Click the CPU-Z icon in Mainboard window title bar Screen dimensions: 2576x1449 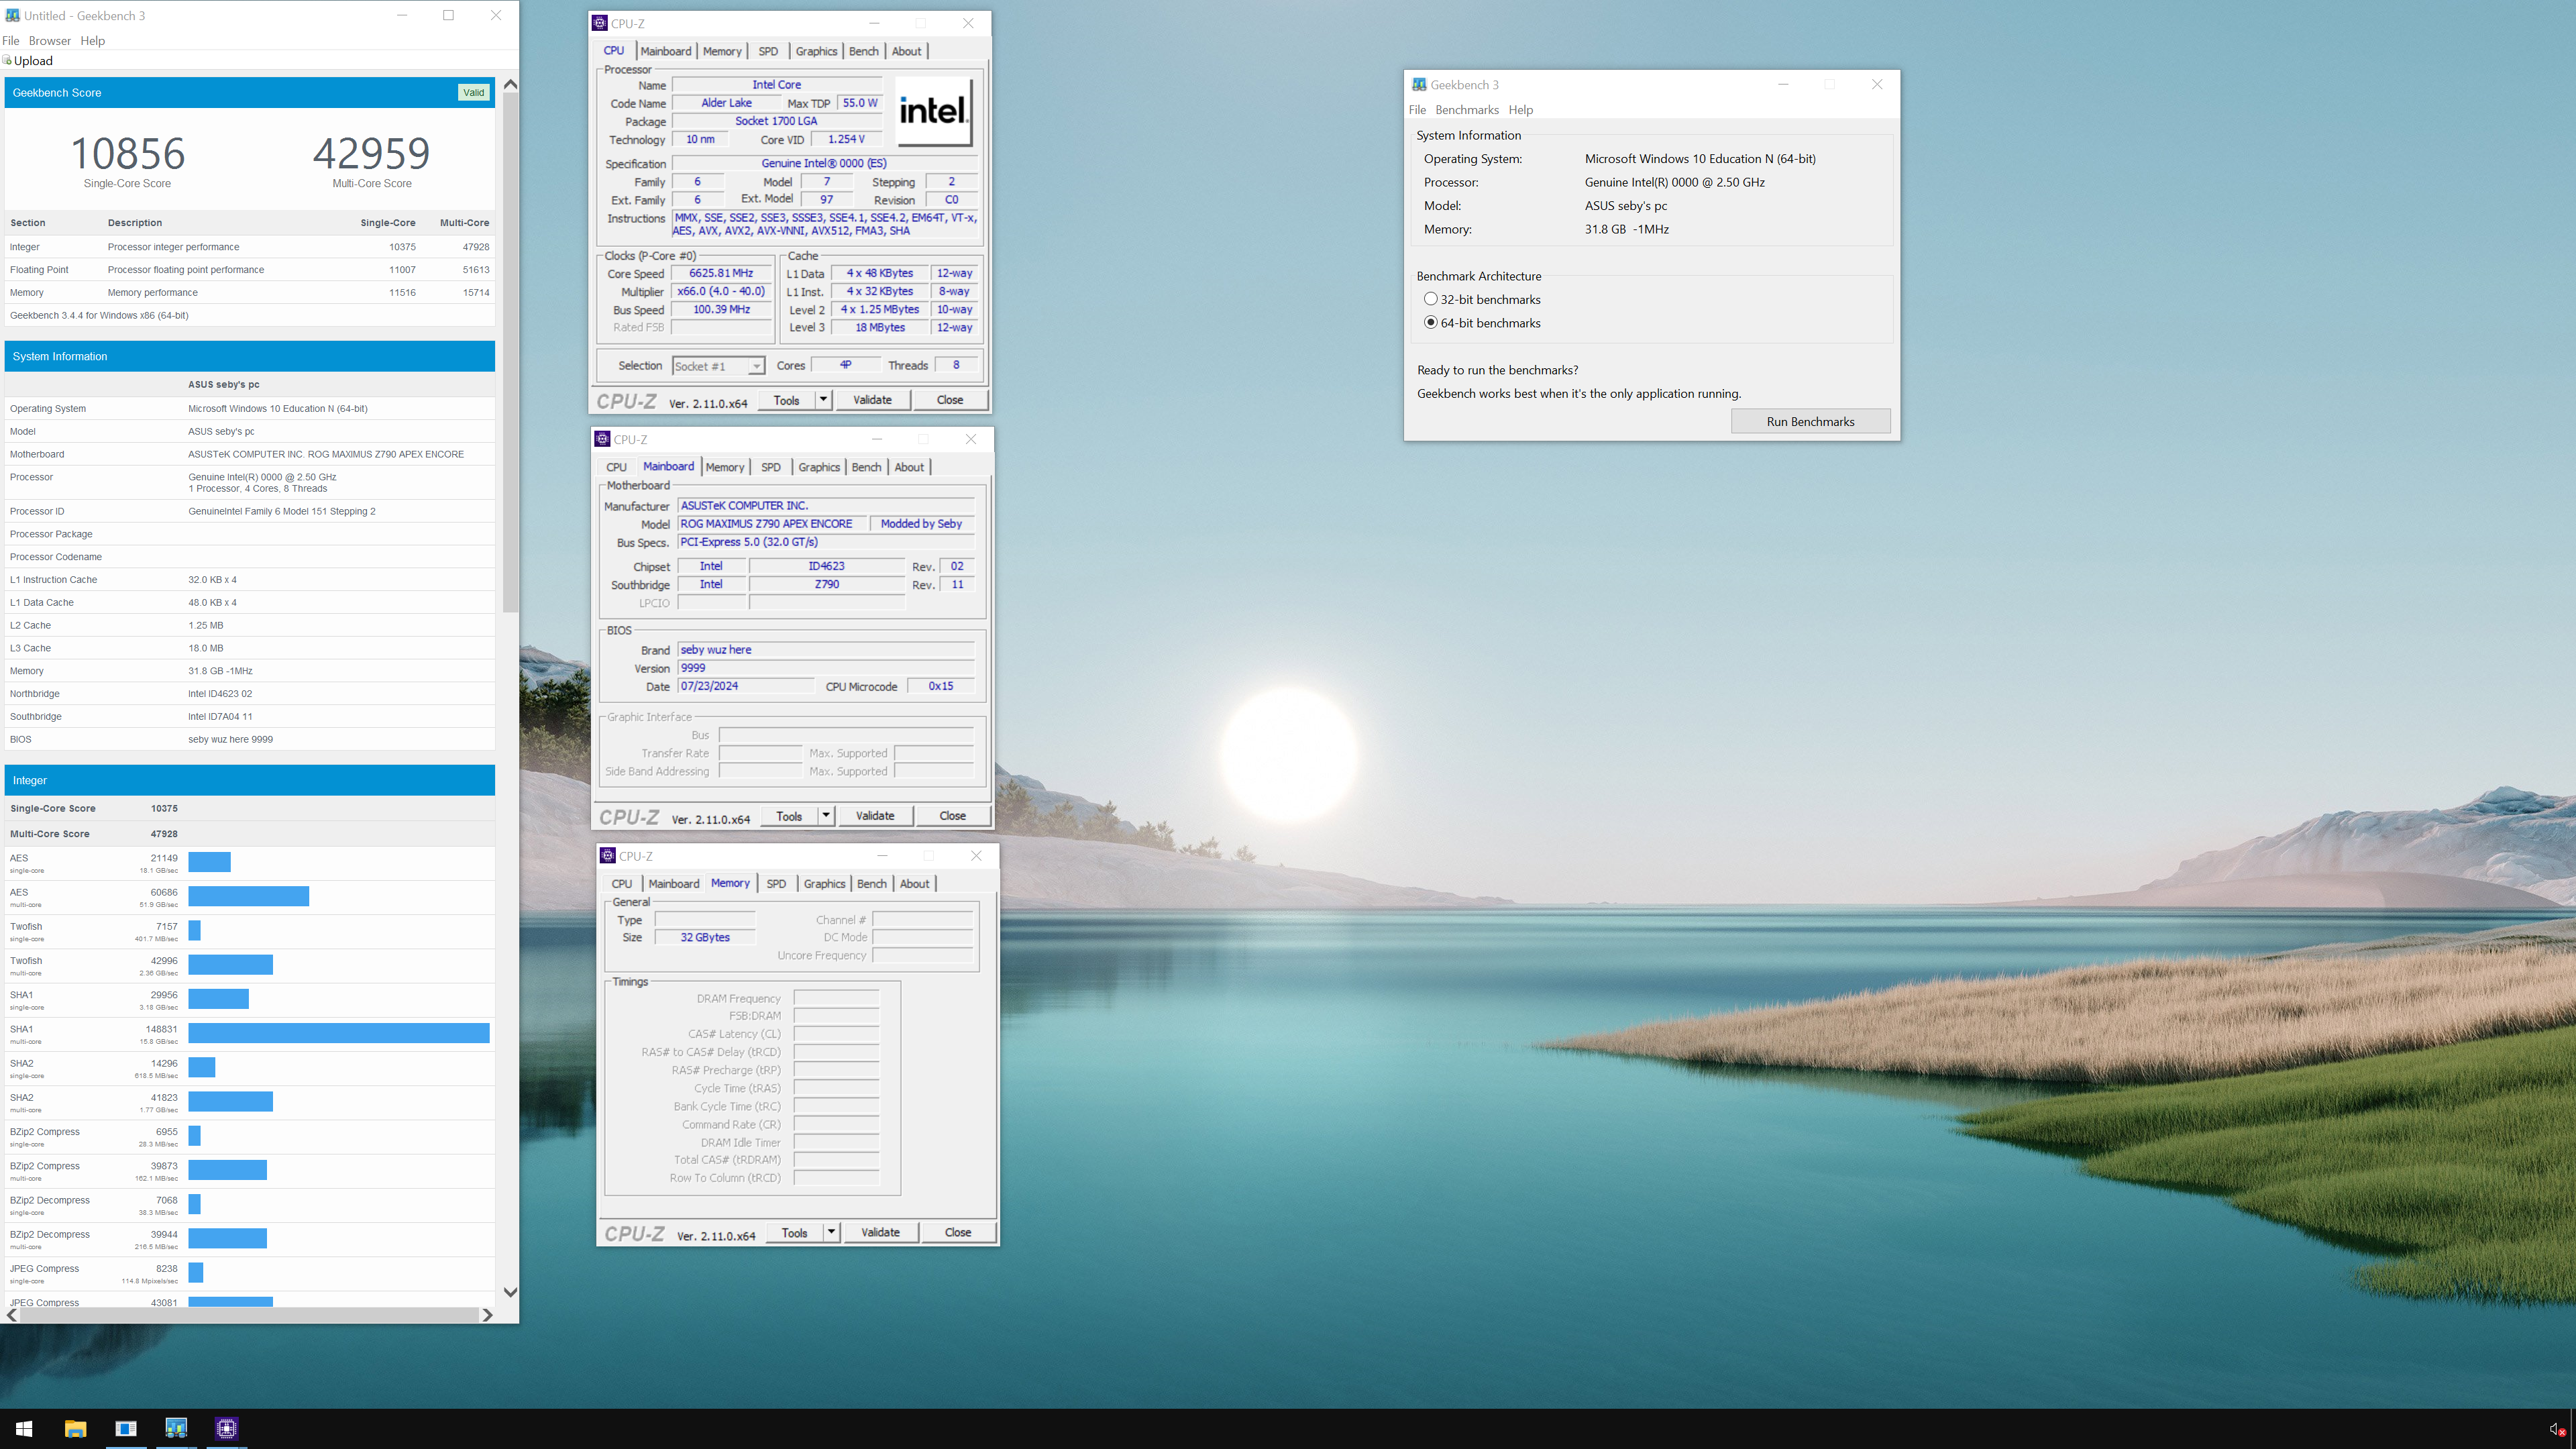pos(602,439)
